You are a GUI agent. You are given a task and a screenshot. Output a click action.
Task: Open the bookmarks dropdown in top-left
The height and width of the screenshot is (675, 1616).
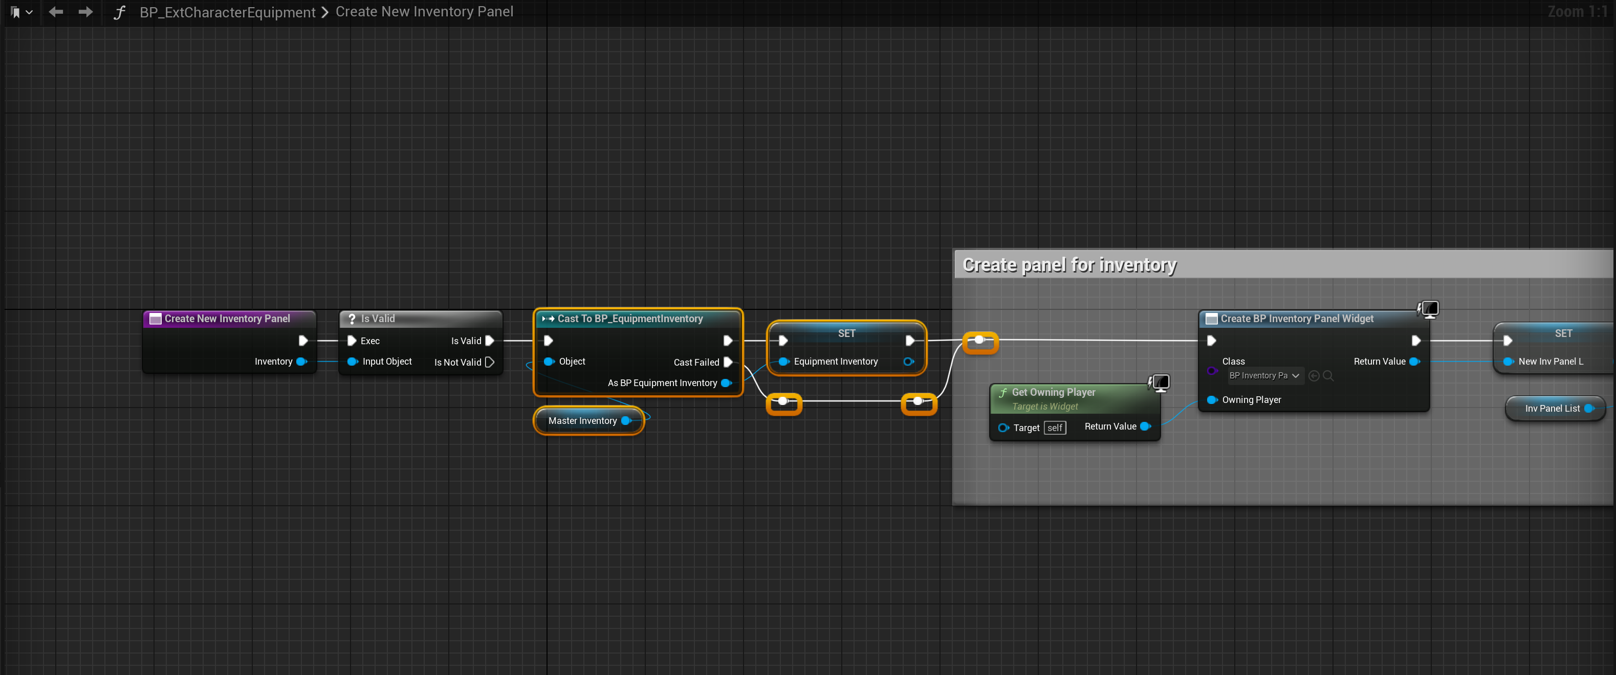pyautogui.click(x=20, y=12)
